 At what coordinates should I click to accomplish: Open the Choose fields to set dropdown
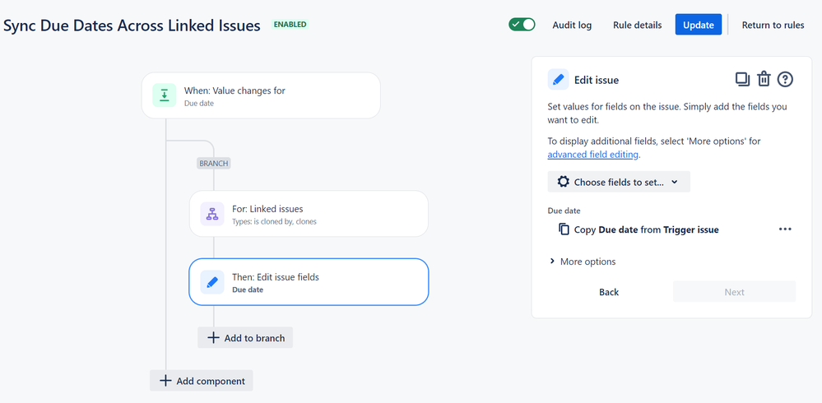(619, 182)
